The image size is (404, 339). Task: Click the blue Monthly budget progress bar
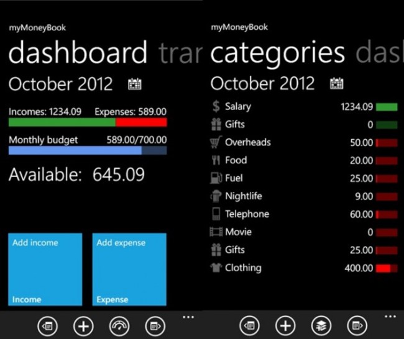click(x=88, y=150)
